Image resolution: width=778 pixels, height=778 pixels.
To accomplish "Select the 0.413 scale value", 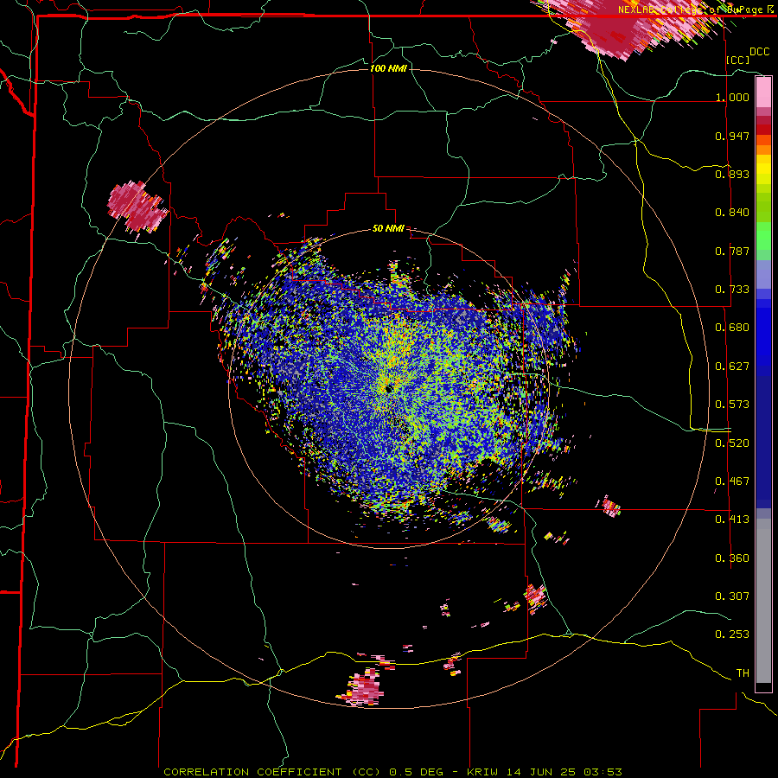I will (x=732, y=520).
